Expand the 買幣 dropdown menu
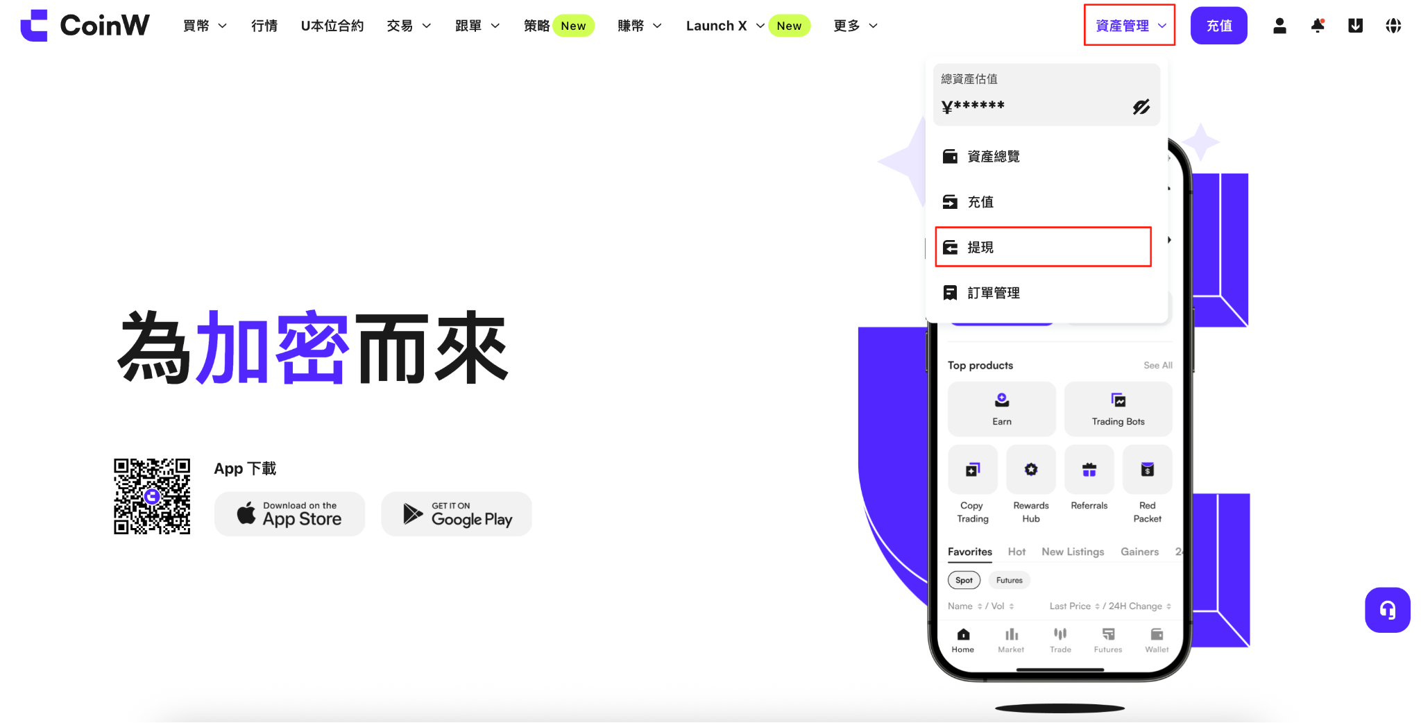 (205, 26)
